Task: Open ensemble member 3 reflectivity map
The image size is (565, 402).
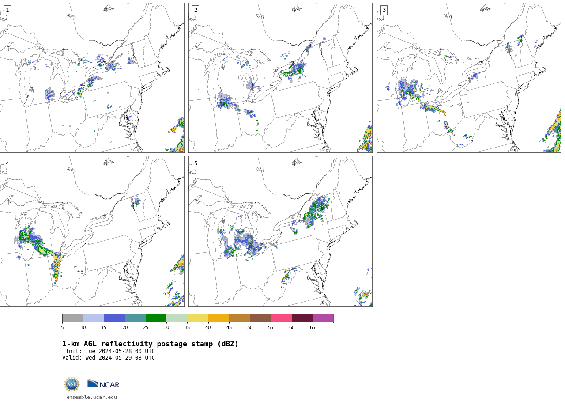Action: point(469,78)
